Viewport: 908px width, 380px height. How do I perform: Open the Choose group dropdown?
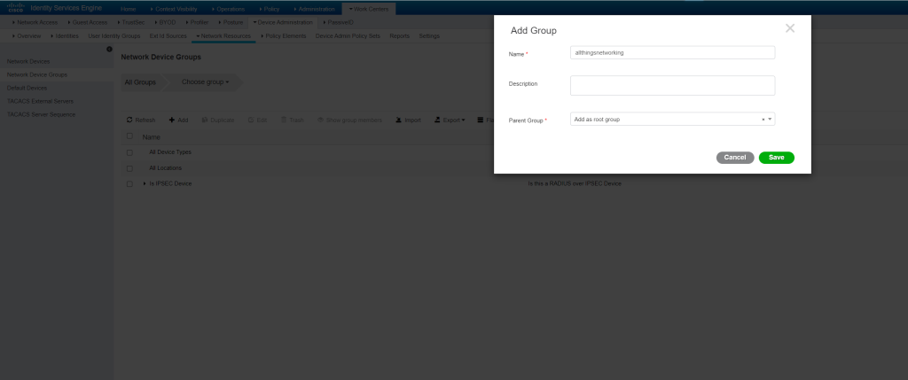205,82
